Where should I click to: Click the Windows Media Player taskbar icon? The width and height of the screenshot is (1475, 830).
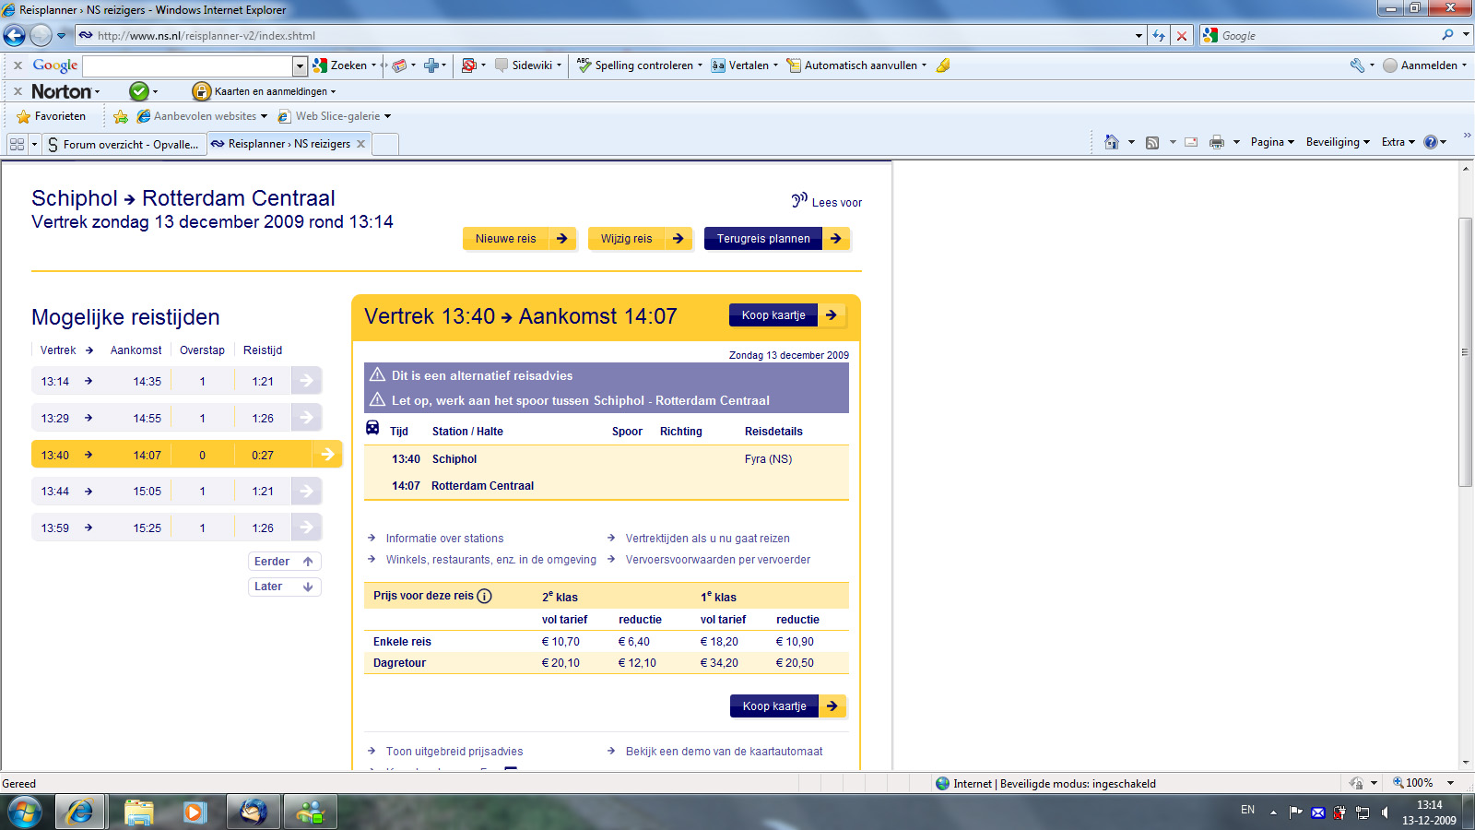[194, 812]
